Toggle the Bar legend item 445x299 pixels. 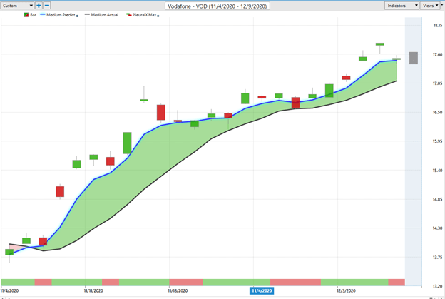pos(30,14)
